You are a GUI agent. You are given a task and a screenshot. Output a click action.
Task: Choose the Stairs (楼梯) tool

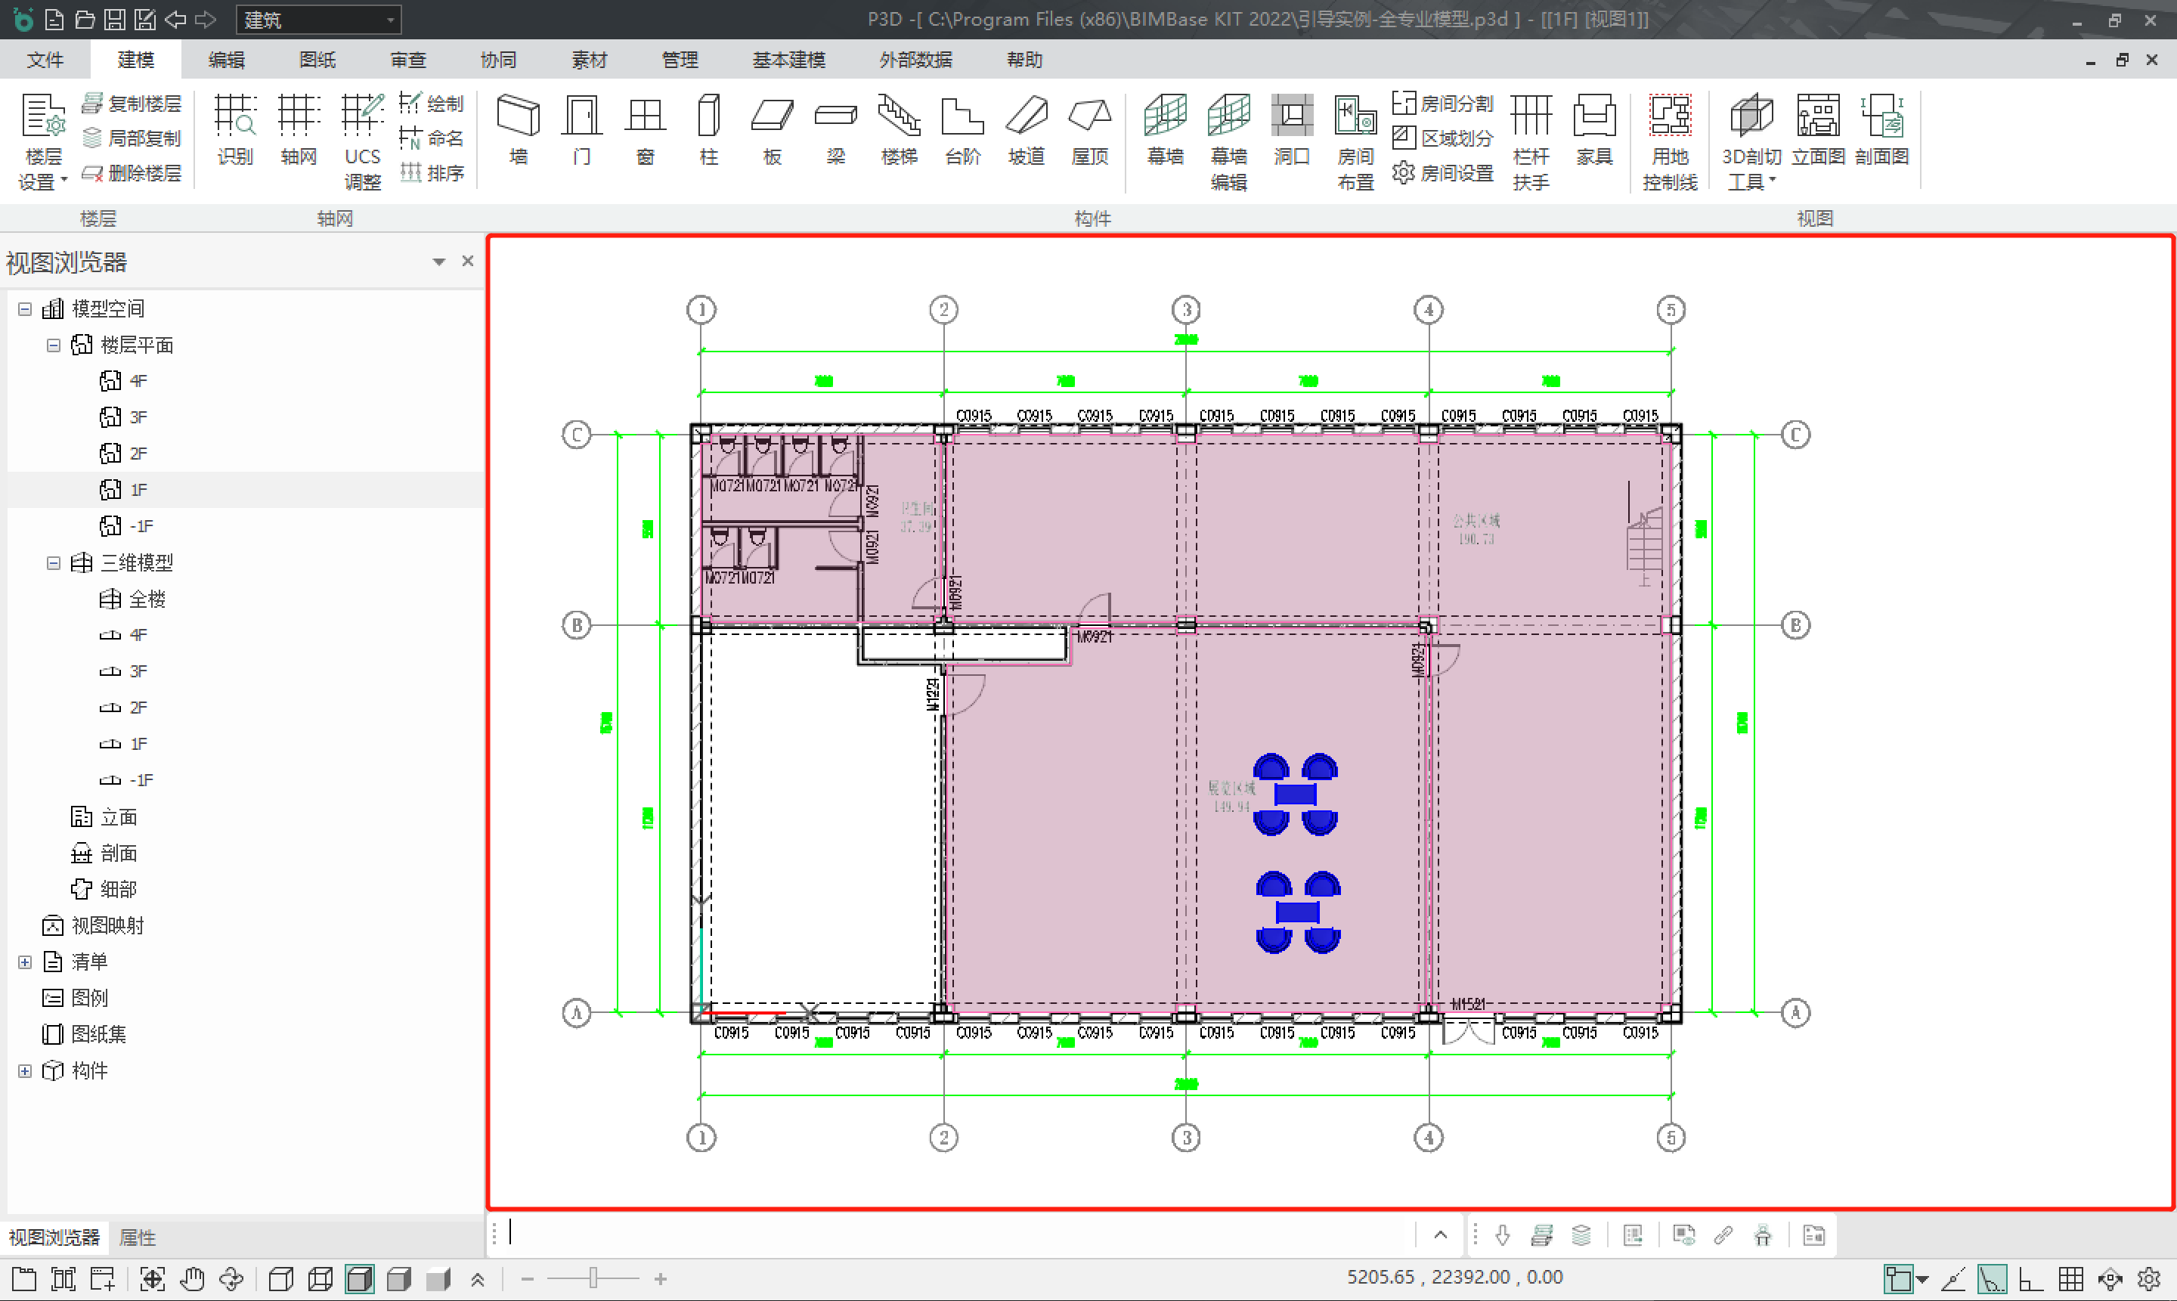tap(900, 129)
